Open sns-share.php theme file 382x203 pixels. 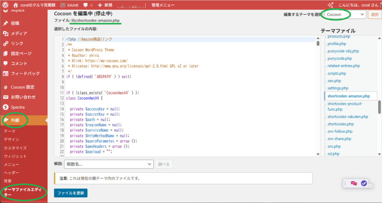point(339,139)
